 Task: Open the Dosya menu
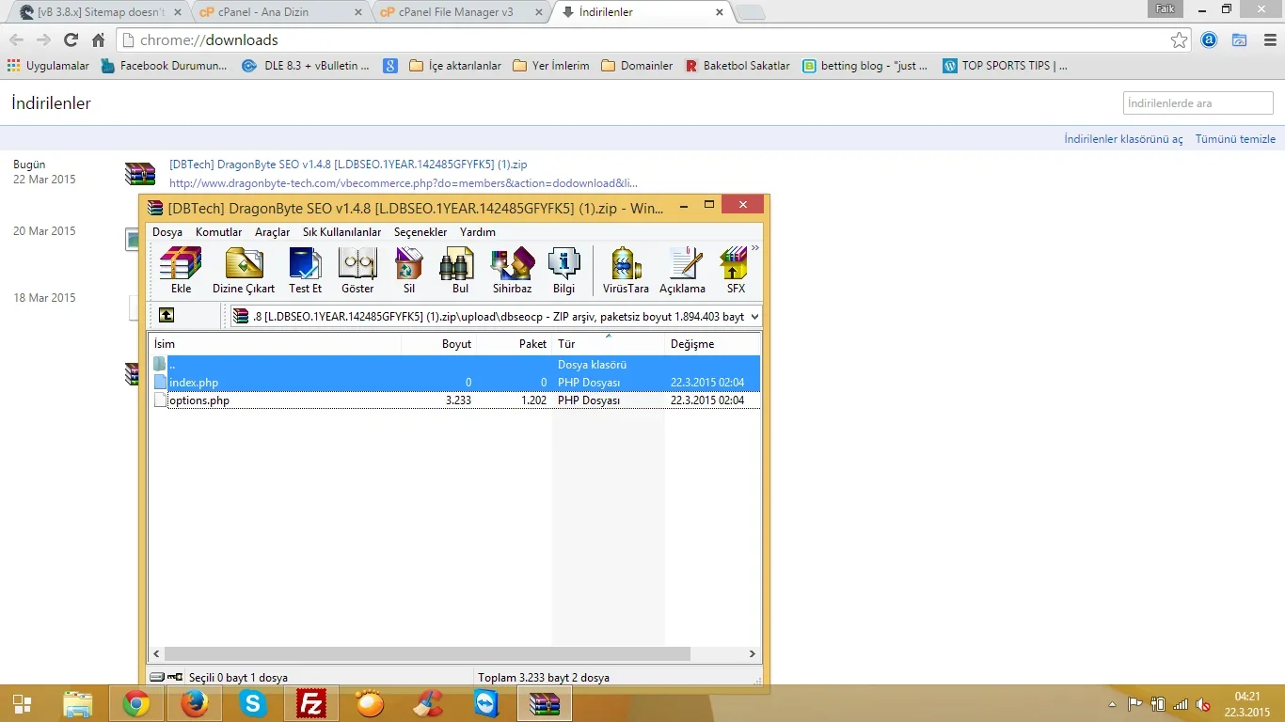point(167,232)
